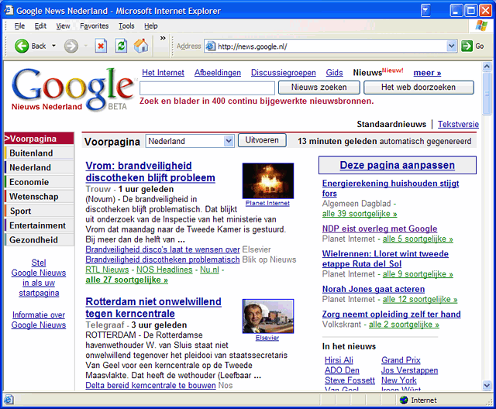496x409 pixels.
Task: Click Deze pagina aanpassen link
Action: tap(398, 165)
